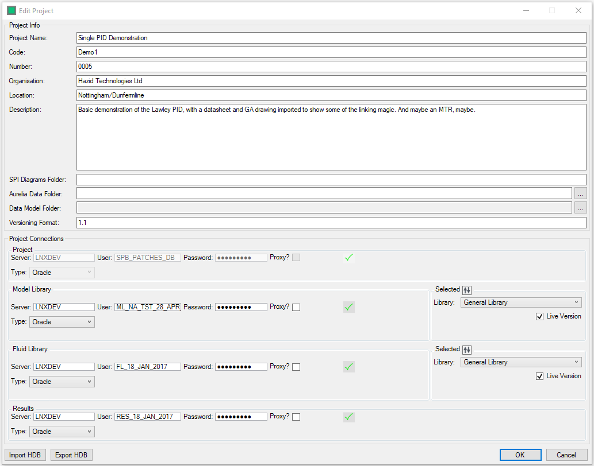
Task: Open the Model Library Type dropdown
Action: tap(62, 322)
